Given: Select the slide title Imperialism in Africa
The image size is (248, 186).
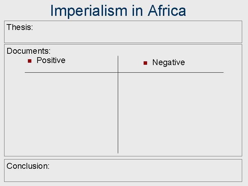Looking at the screenshot, I should pos(118,10).
